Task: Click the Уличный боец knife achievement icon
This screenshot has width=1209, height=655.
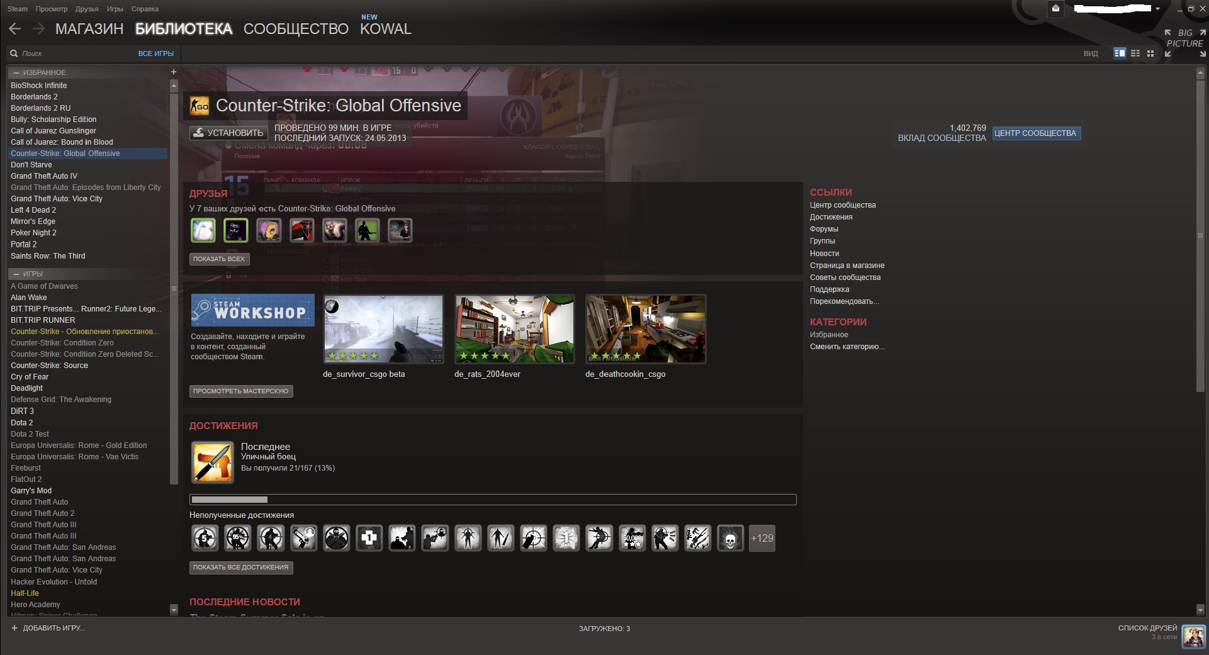Action: coord(213,462)
